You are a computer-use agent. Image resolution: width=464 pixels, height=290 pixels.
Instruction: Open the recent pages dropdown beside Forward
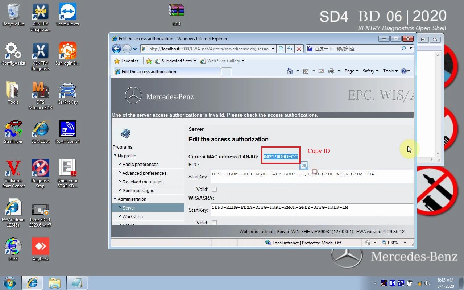tap(135, 49)
